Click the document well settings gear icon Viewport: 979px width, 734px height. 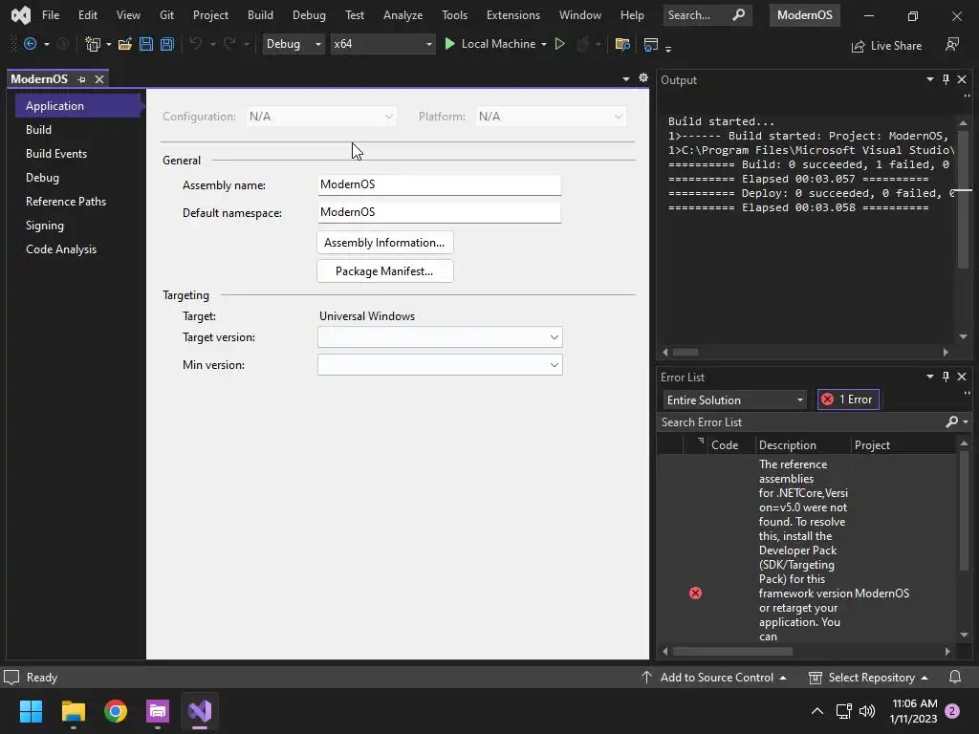tap(643, 78)
